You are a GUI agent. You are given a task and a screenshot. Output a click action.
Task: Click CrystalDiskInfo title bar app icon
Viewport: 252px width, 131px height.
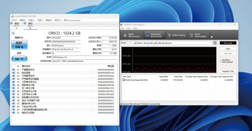13,16
